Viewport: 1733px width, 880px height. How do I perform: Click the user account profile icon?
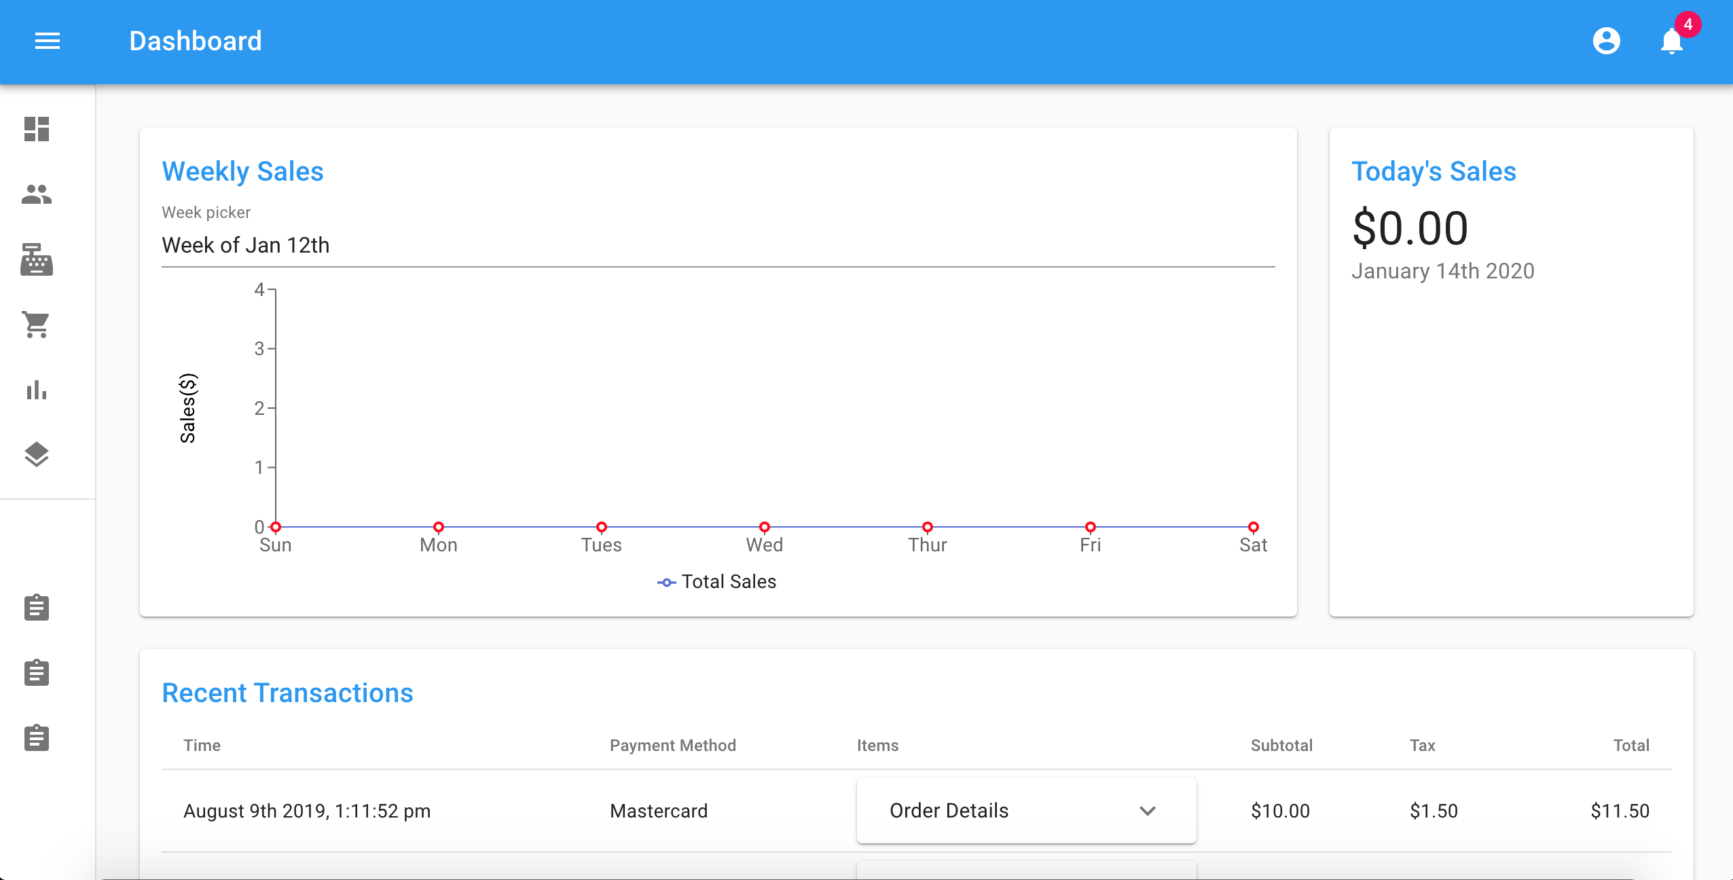1606,41
